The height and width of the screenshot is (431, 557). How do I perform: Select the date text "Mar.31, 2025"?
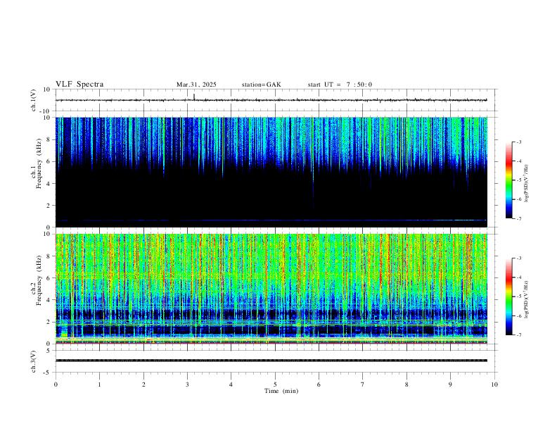(x=196, y=85)
